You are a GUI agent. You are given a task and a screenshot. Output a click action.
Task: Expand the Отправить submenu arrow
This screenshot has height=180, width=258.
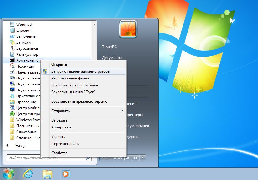coord(122,111)
